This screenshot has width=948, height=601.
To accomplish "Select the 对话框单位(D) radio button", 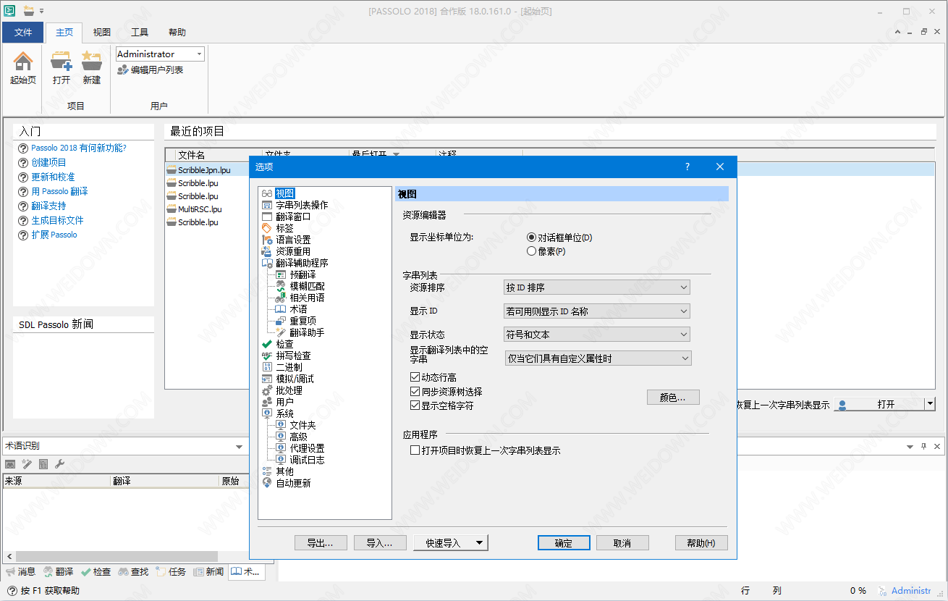I will [x=532, y=238].
